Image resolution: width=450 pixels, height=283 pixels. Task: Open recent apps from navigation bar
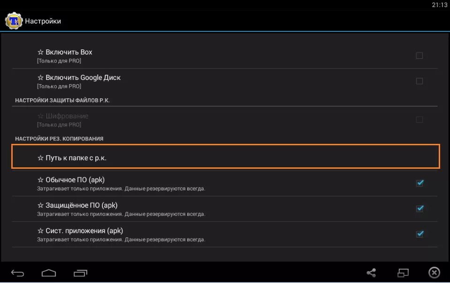[80, 273]
